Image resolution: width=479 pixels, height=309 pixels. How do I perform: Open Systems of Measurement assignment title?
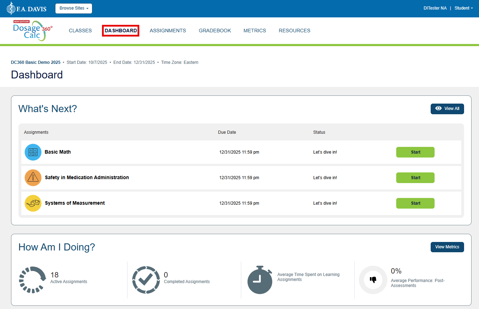point(75,203)
